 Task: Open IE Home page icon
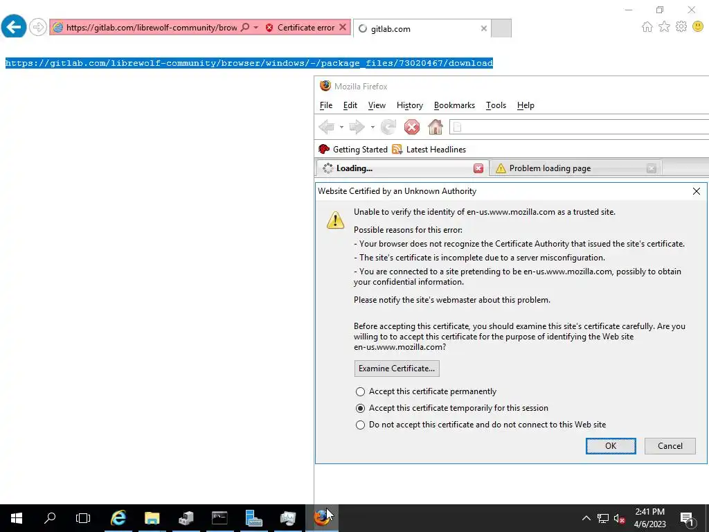pyautogui.click(x=647, y=27)
